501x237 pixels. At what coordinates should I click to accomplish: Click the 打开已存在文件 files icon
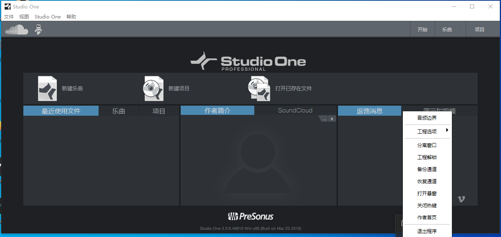(259, 88)
